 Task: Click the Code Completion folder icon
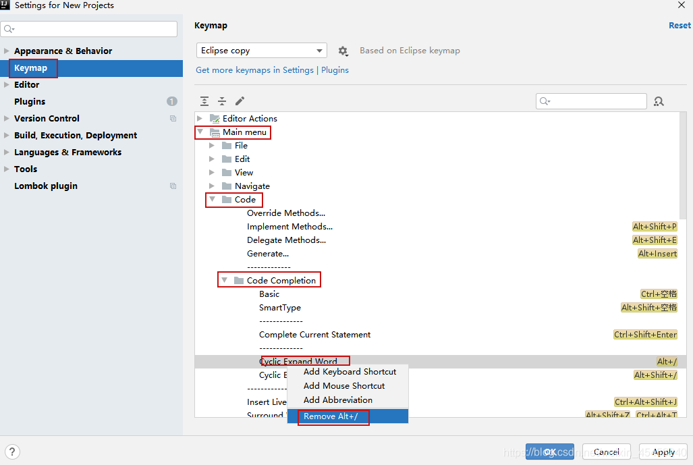tap(239, 280)
